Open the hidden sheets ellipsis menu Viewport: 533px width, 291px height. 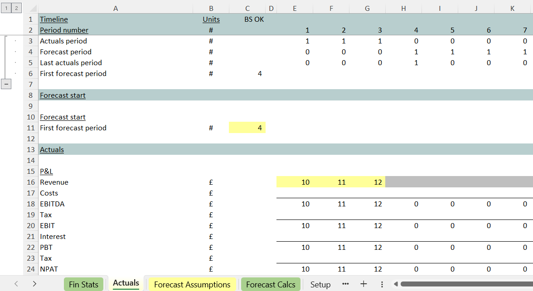(x=345, y=284)
